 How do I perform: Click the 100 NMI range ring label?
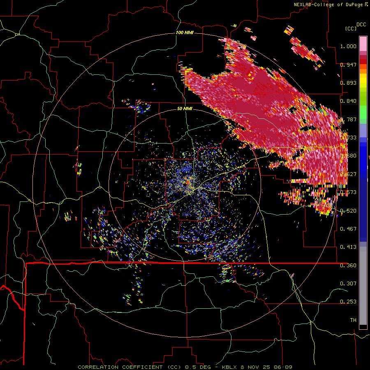point(185,32)
